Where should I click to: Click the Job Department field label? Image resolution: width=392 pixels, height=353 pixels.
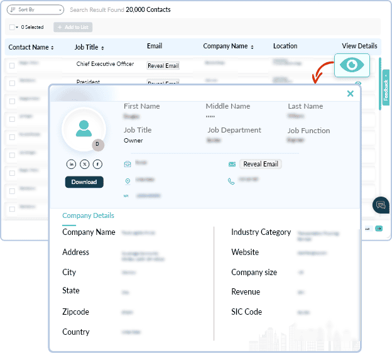[234, 130]
